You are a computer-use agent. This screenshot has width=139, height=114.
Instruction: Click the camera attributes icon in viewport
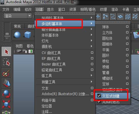[25, 51]
